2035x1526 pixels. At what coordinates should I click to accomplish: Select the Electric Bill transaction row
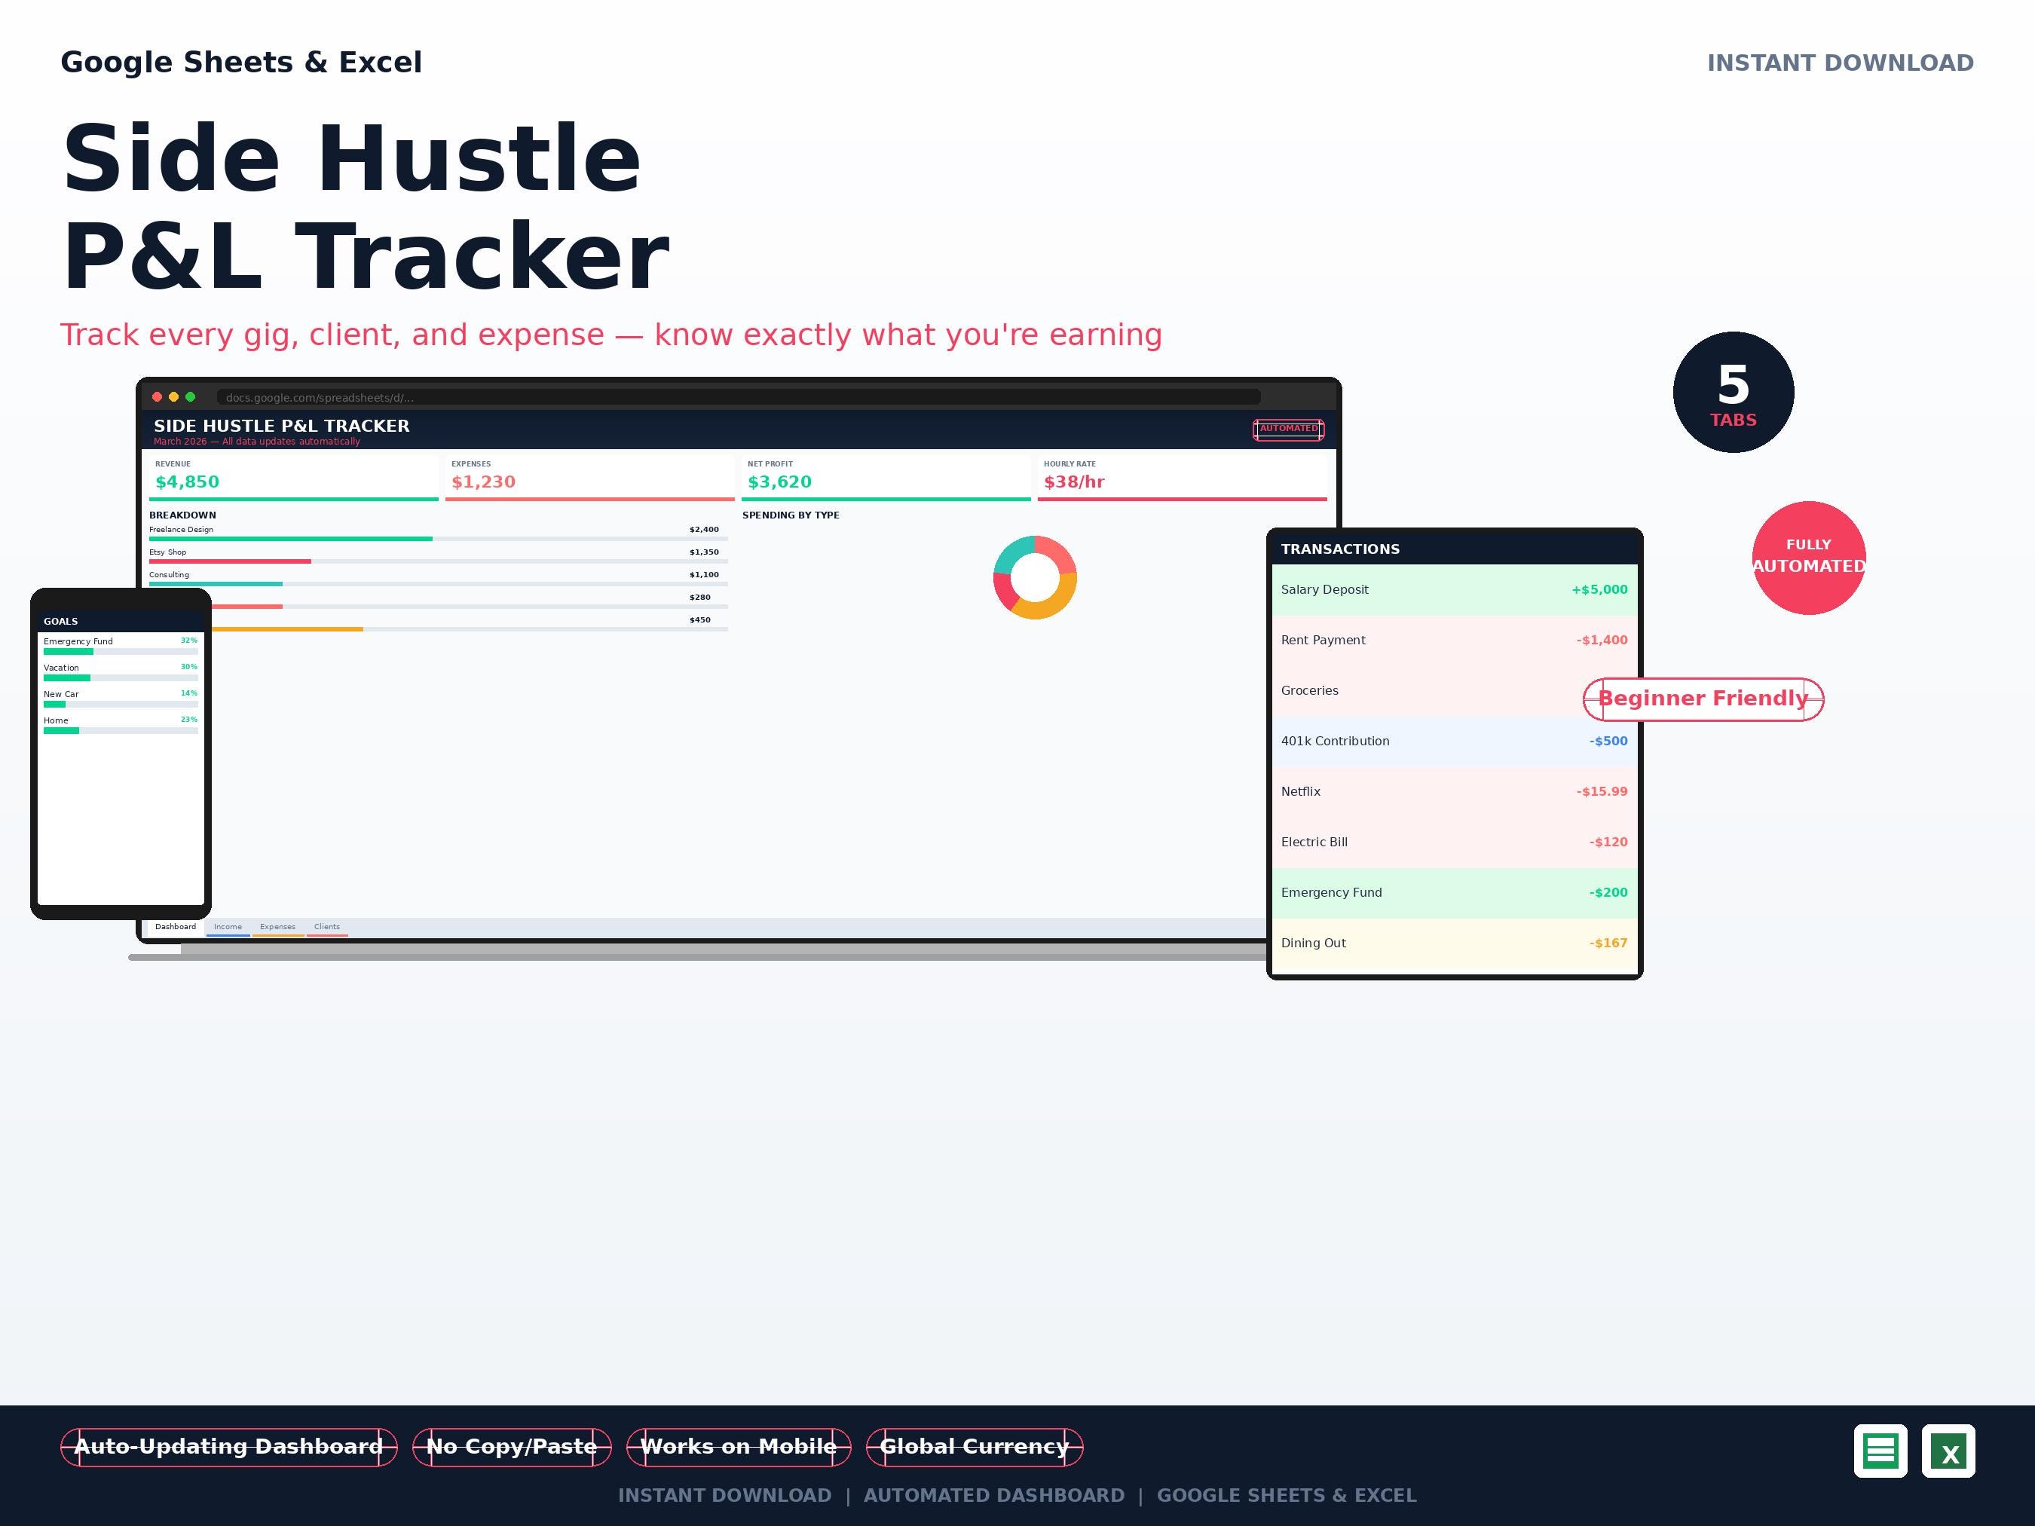(1455, 843)
